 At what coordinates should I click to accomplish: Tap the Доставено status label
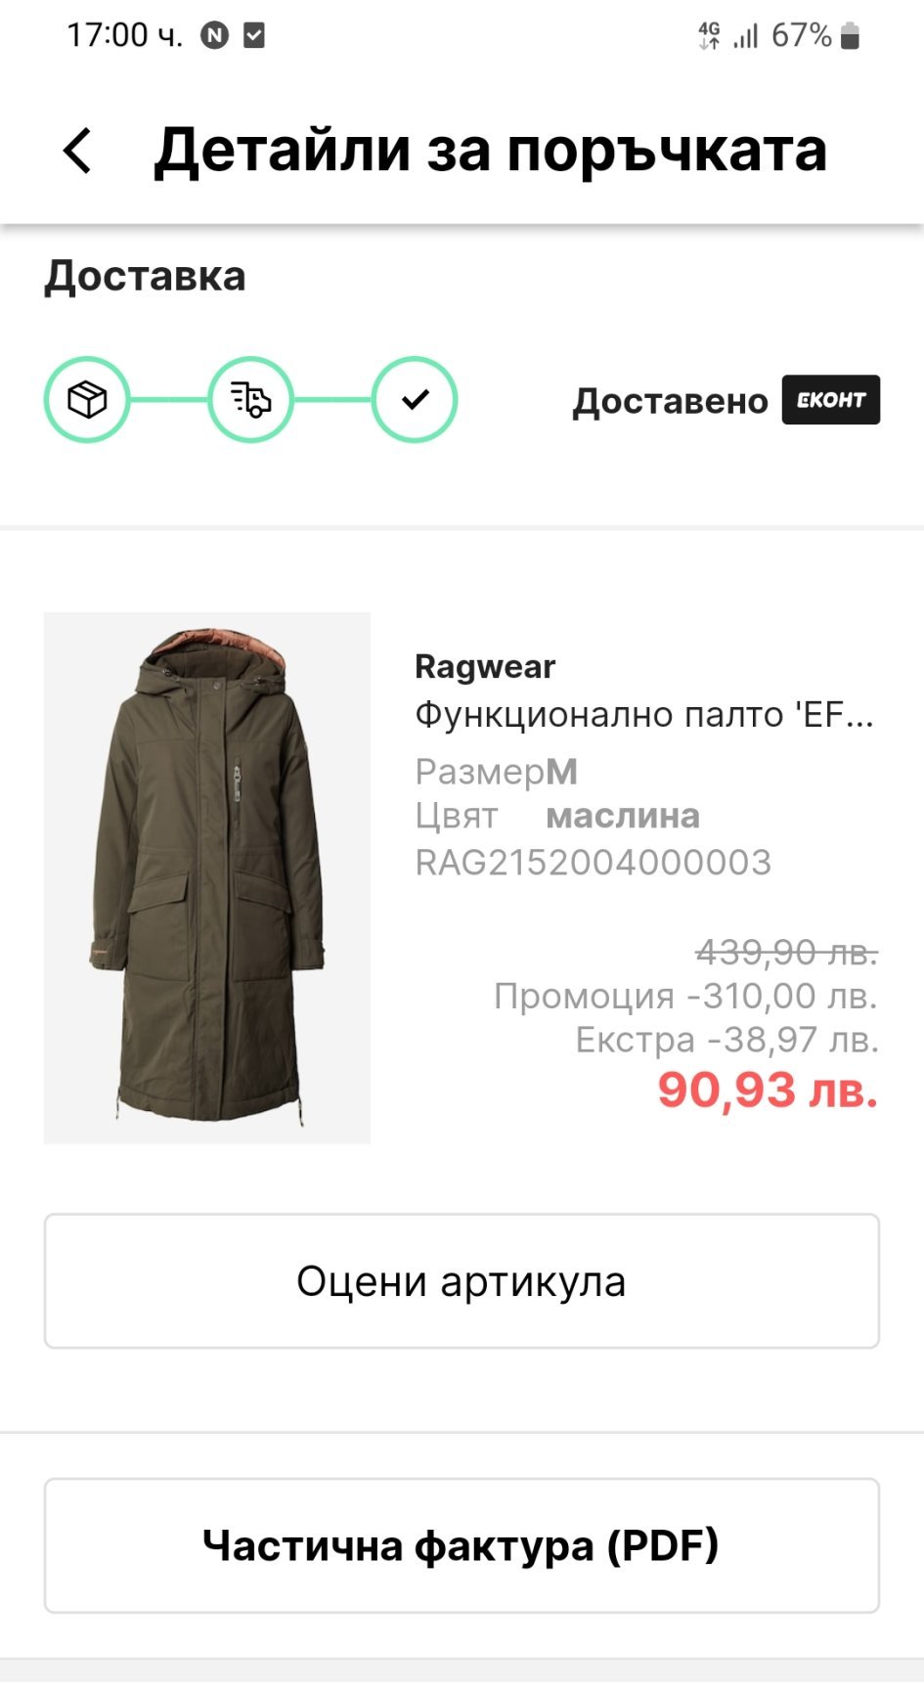coord(670,401)
